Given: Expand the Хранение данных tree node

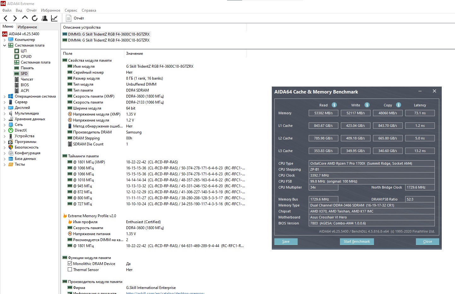Looking at the screenshot, I should (4, 119).
